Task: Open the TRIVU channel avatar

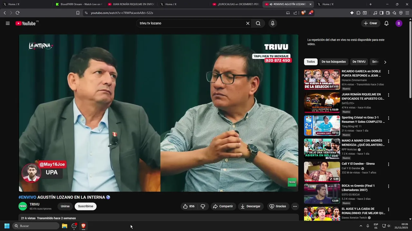Action: click(x=23, y=206)
